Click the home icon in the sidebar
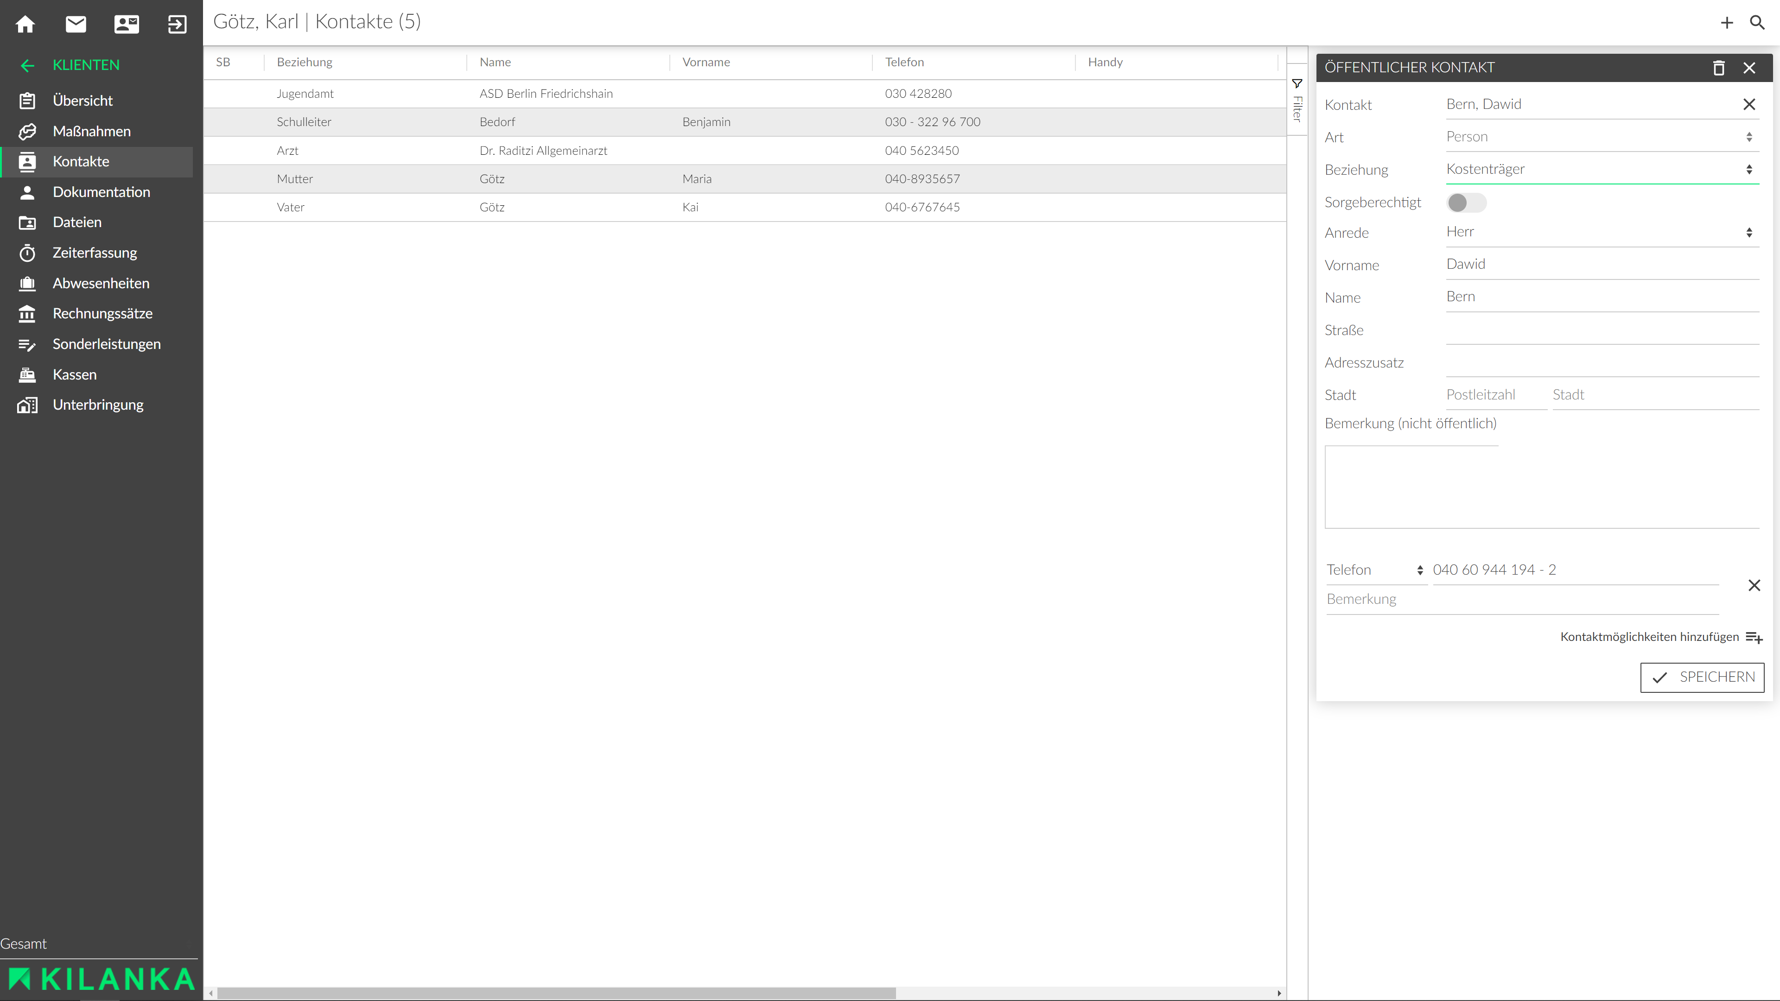Viewport: 1780px width, 1001px height. point(25,24)
